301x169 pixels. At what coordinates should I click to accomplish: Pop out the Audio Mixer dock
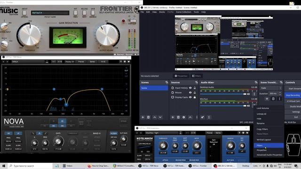(256, 83)
